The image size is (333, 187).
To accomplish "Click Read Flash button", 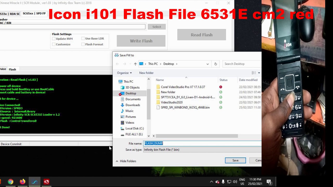I will point(202,35).
